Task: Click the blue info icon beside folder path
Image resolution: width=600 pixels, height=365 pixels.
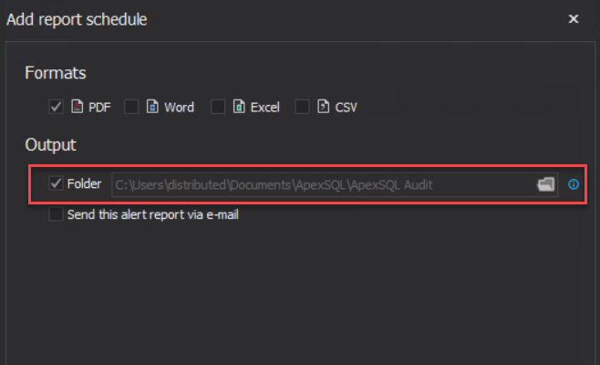Action: [x=574, y=184]
